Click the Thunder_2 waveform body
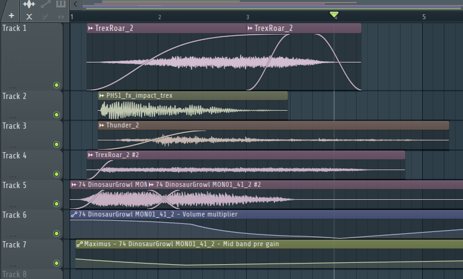Viewport: 463px width, 279px height. [x=273, y=140]
